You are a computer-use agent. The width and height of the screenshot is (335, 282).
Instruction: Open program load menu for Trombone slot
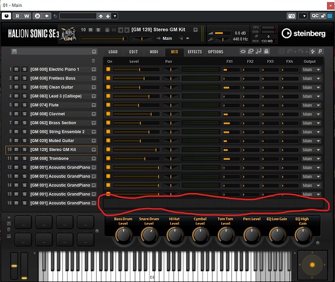pos(94,158)
